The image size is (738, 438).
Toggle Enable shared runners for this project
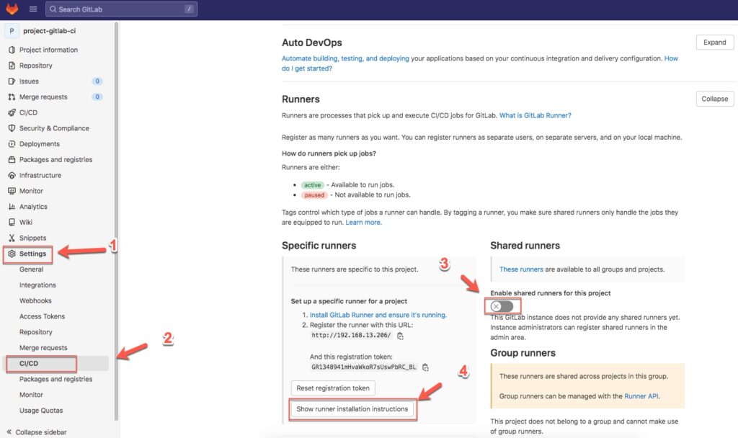502,306
